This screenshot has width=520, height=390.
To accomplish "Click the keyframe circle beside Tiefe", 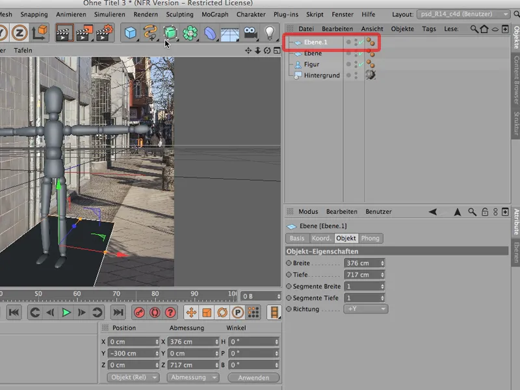I will tap(289, 274).
